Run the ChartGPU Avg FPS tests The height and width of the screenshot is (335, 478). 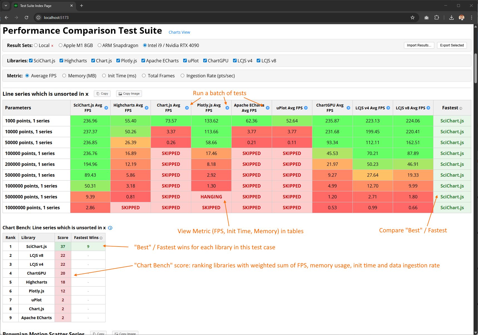[x=348, y=108]
